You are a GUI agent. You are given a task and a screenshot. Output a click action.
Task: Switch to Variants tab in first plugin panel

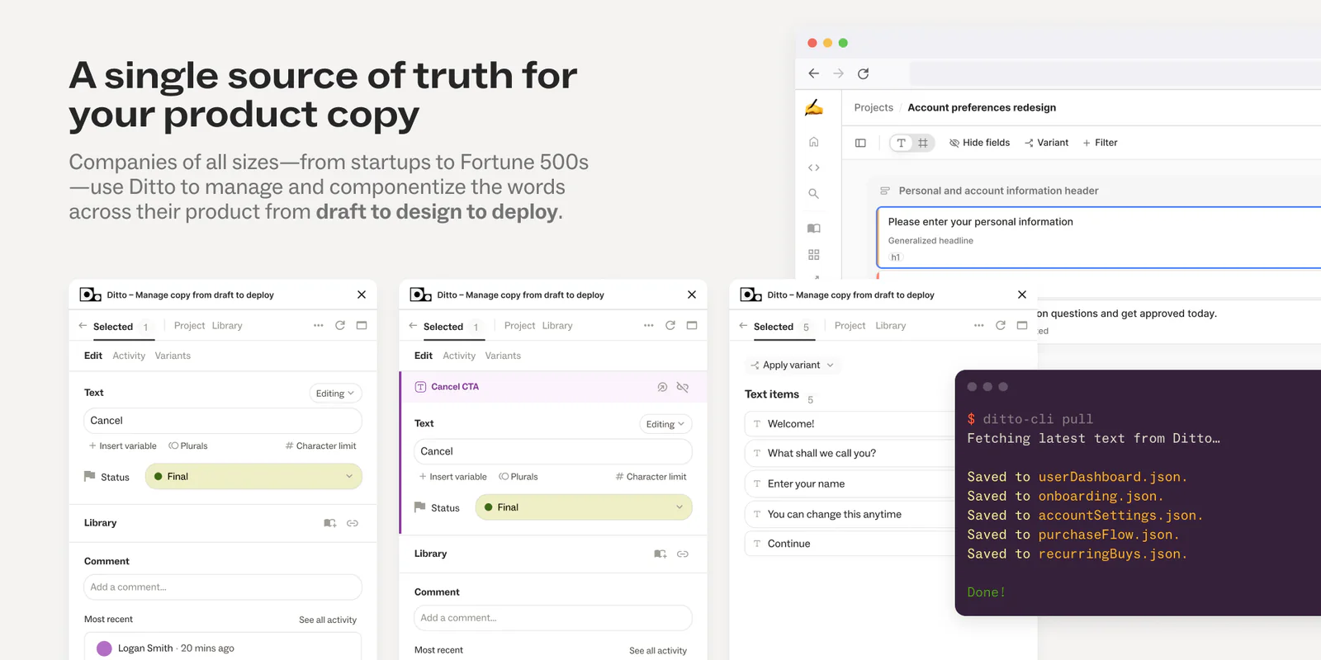(x=173, y=356)
